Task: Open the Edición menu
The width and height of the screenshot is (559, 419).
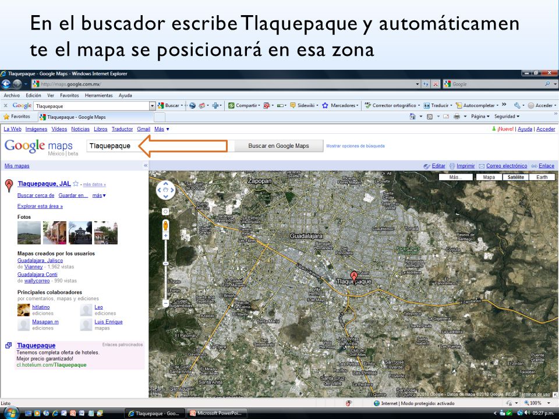Action: point(33,95)
